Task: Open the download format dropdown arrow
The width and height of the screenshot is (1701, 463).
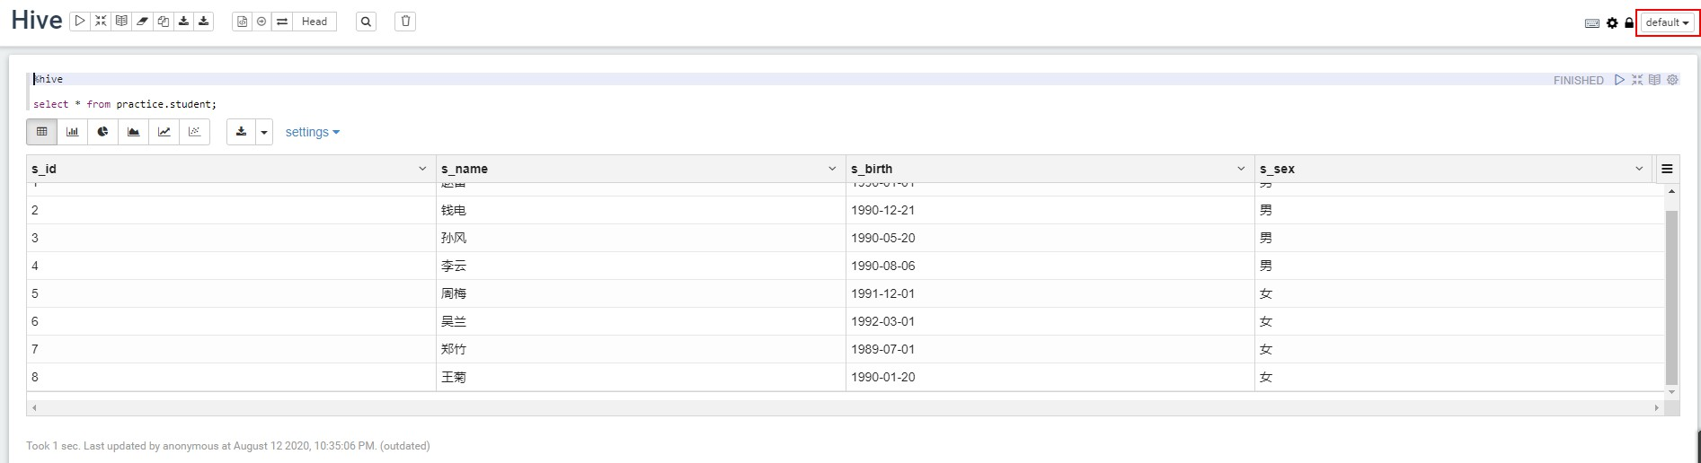Action: [x=264, y=132]
